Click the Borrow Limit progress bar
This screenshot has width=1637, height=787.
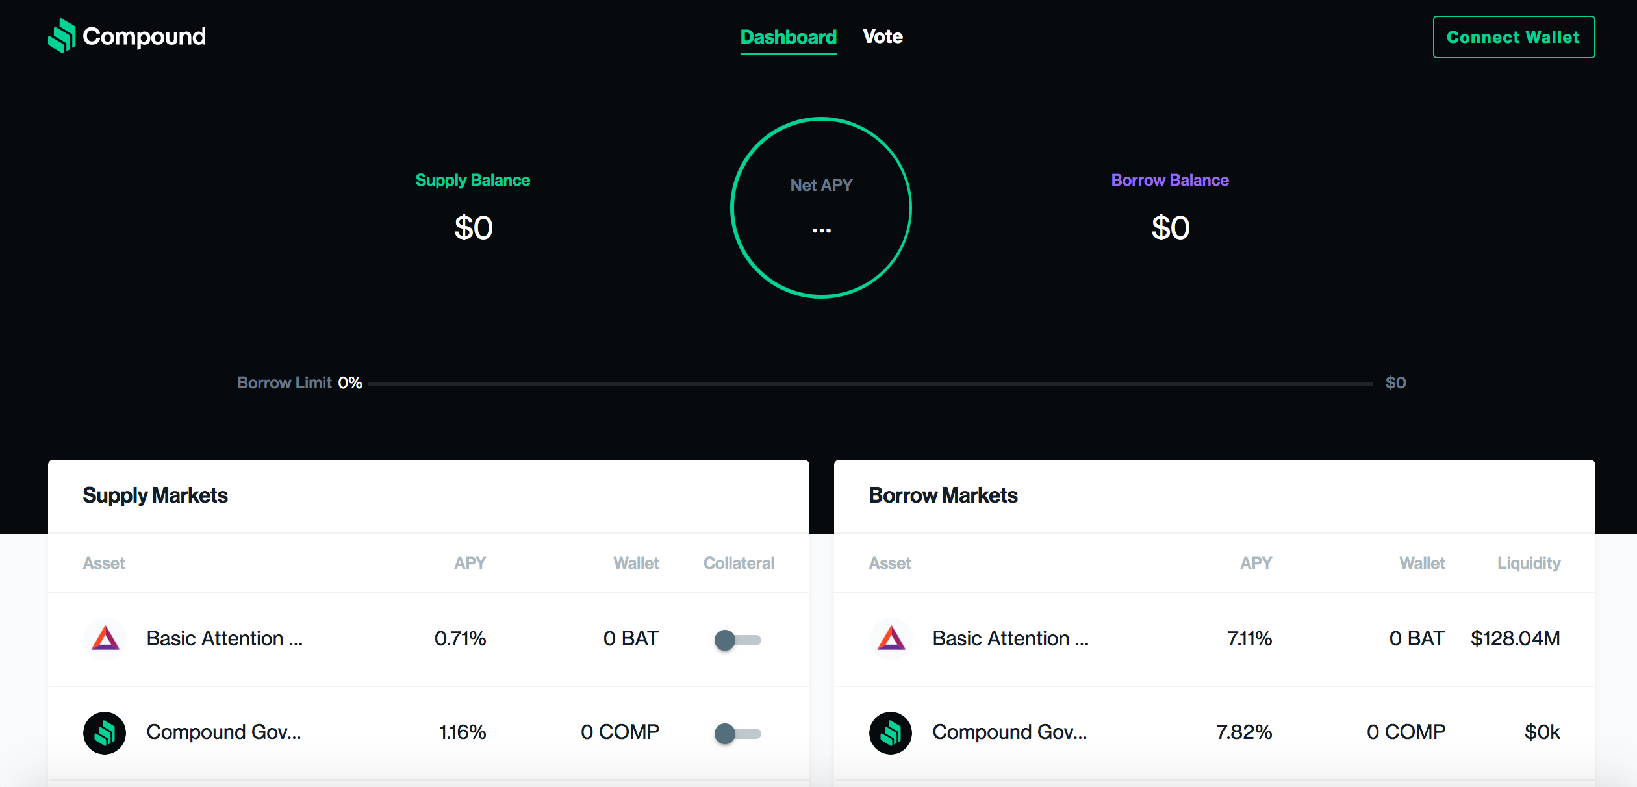coord(870,383)
